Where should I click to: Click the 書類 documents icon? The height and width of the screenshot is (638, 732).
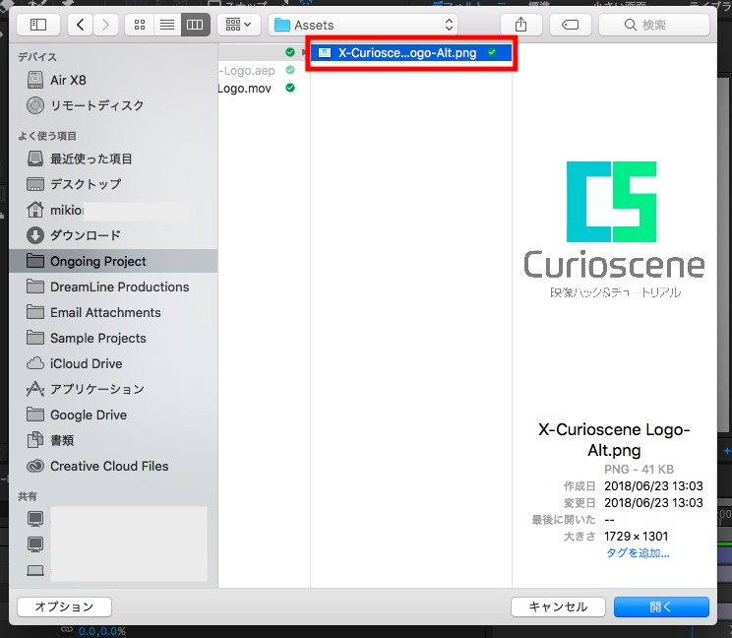coord(35,440)
